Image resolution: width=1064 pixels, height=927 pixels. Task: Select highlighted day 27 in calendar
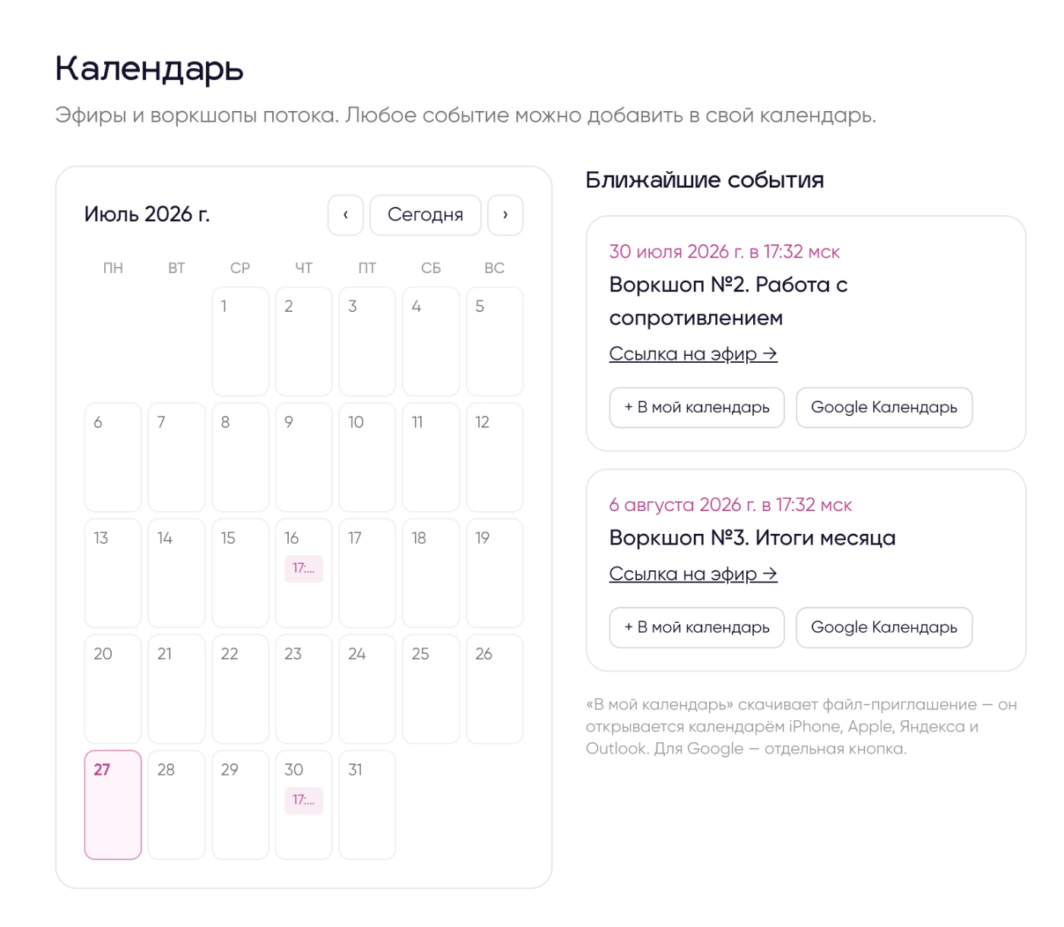click(113, 805)
